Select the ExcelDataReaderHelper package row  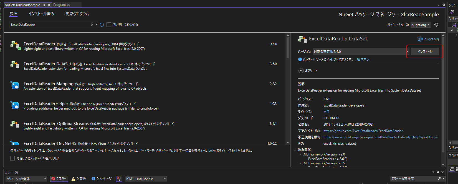[145, 106]
